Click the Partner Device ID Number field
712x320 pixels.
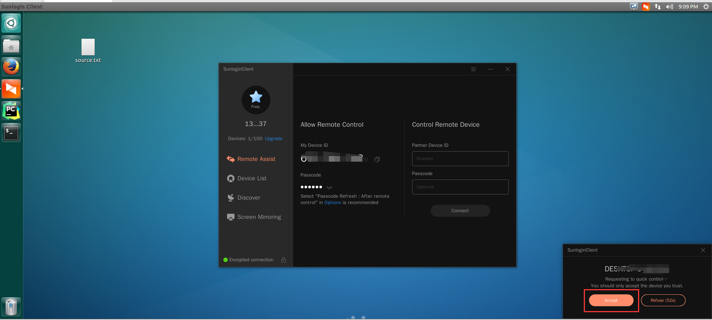[460, 159]
